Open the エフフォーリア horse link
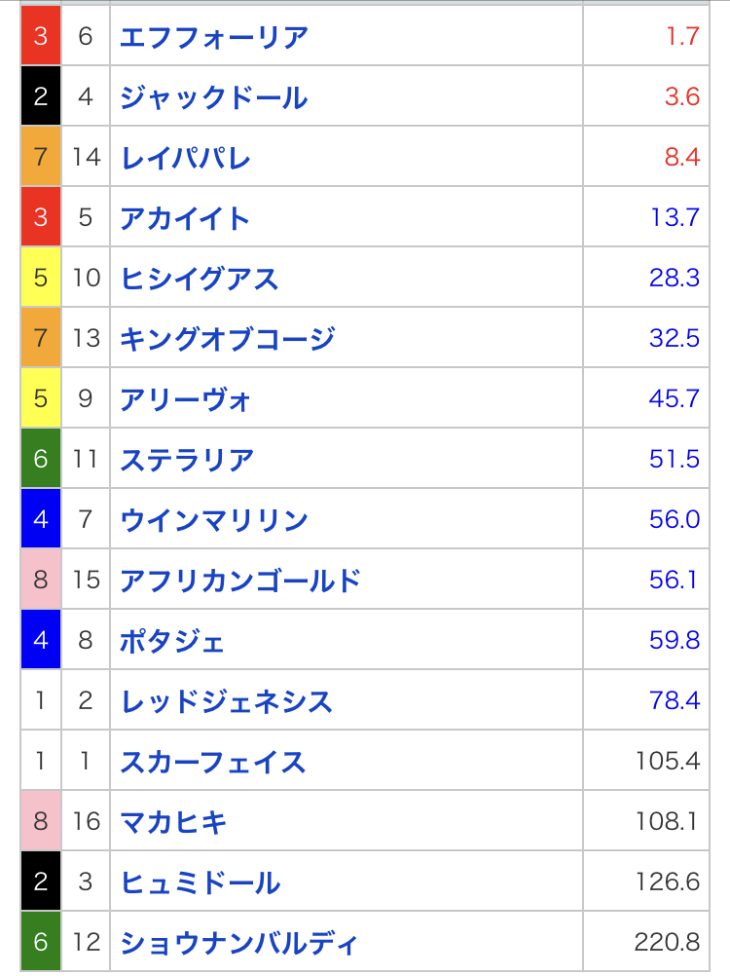The image size is (730, 976). coord(214,37)
